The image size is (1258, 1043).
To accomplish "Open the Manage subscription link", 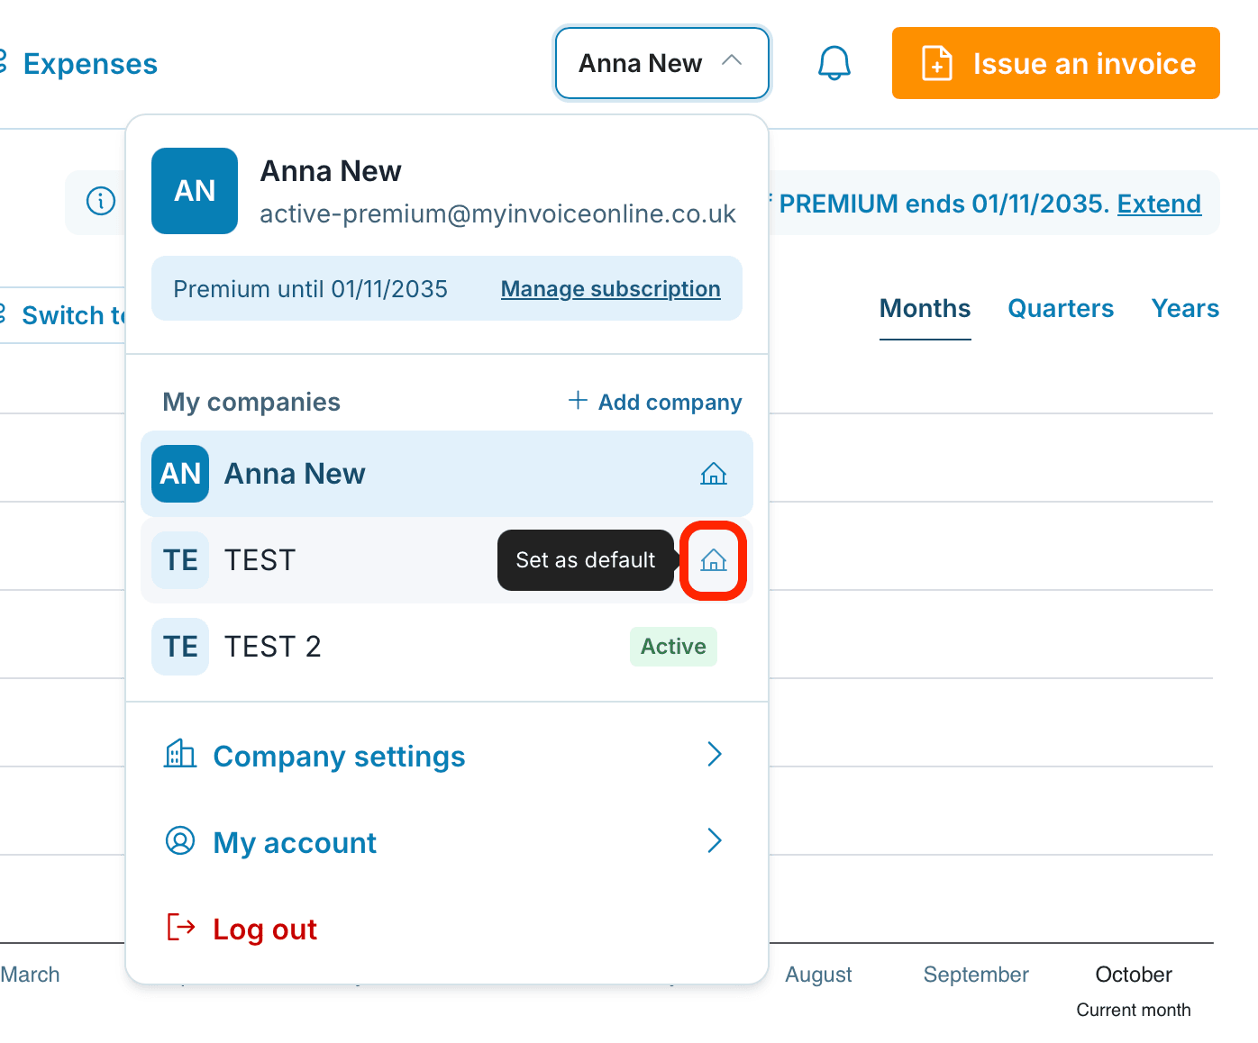I will (x=611, y=289).
